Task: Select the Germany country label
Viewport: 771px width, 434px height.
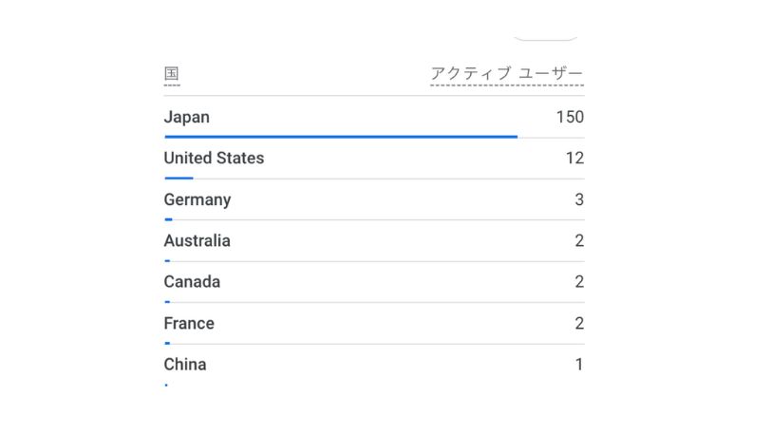Action: pos(197,199)
